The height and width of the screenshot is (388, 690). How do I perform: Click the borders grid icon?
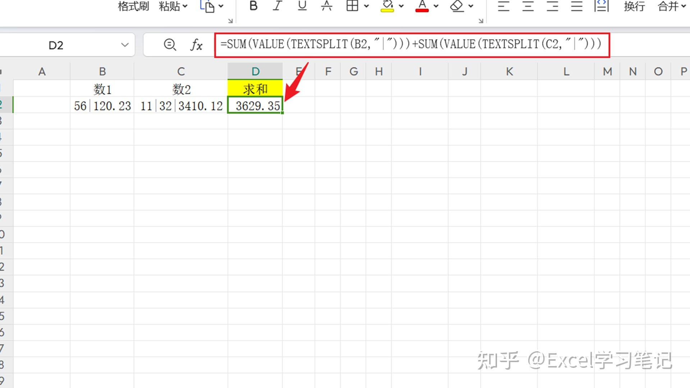352,6
